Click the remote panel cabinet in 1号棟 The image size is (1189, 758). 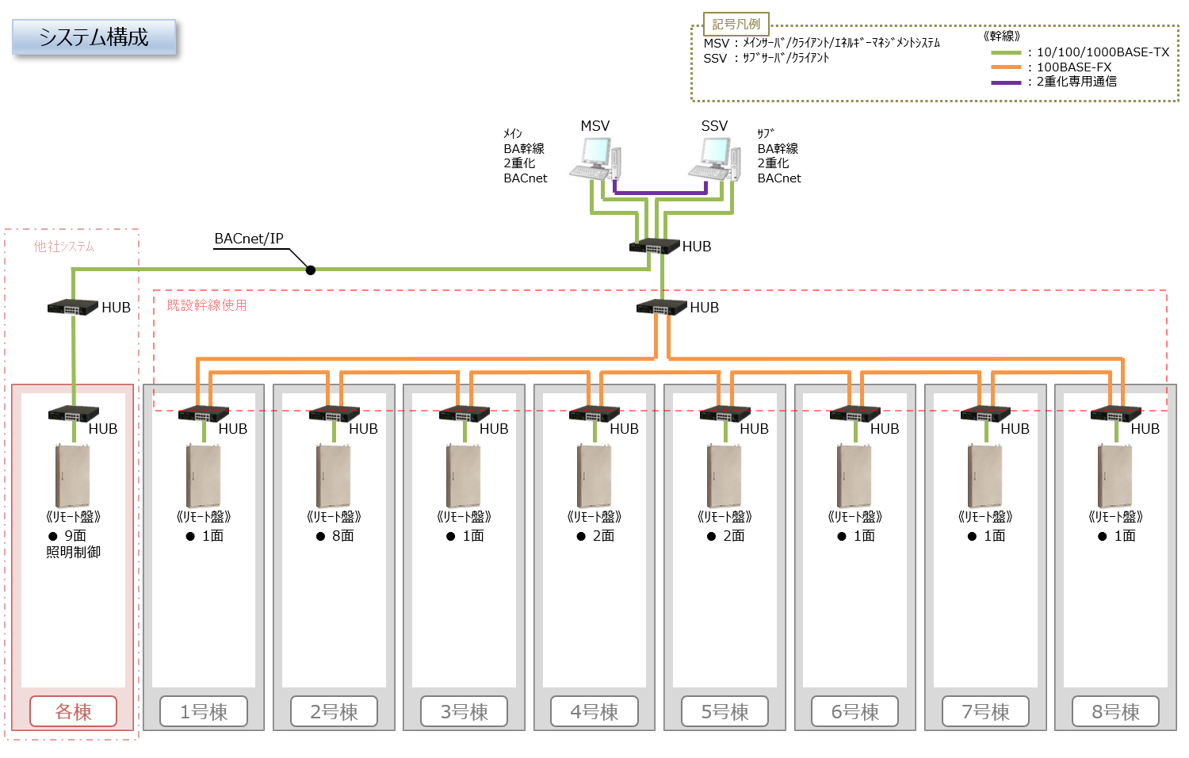pos(204,476)
